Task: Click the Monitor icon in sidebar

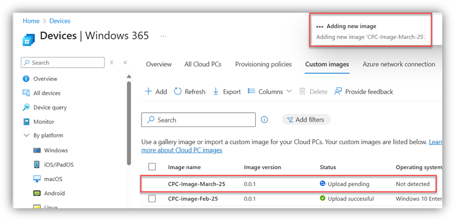Action: [x=26, y=122]
